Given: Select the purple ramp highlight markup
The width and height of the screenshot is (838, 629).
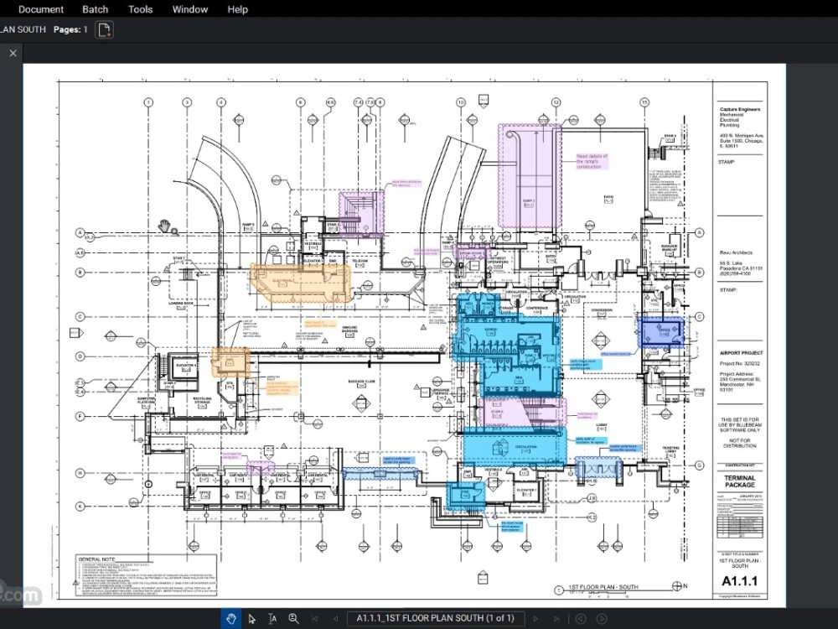Looking at the screenshot, I should coord(530,176).
